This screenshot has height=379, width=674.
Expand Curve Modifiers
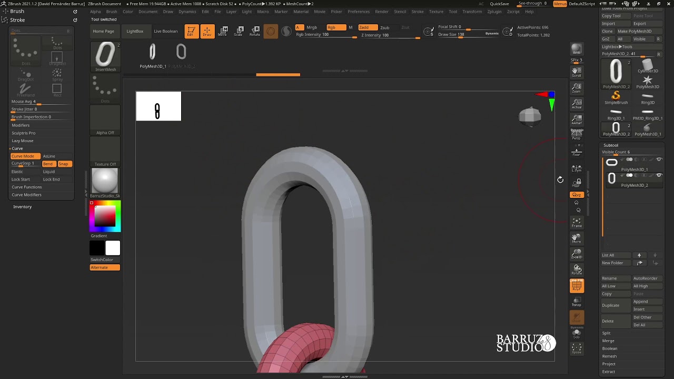26,195
